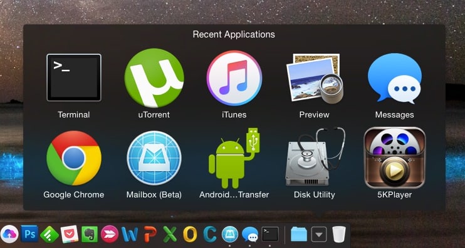Collapse the Recent Applications stack arrow in Dock

pyautogui.click(x=319, y=234)
